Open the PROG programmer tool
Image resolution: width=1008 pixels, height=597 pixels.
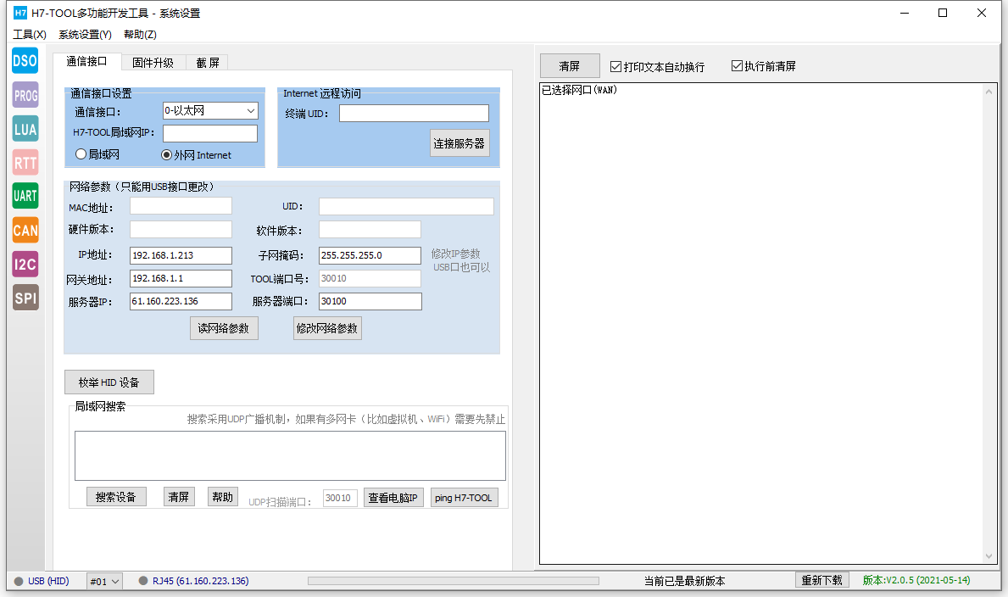(25, 95)
